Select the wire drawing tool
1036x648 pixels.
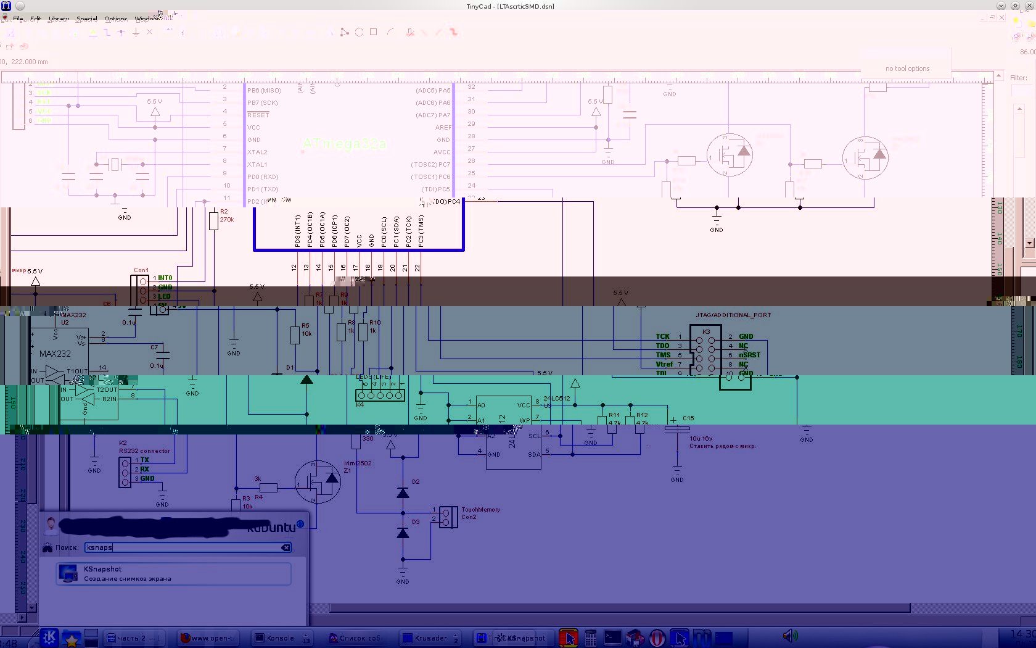point(107,32)
